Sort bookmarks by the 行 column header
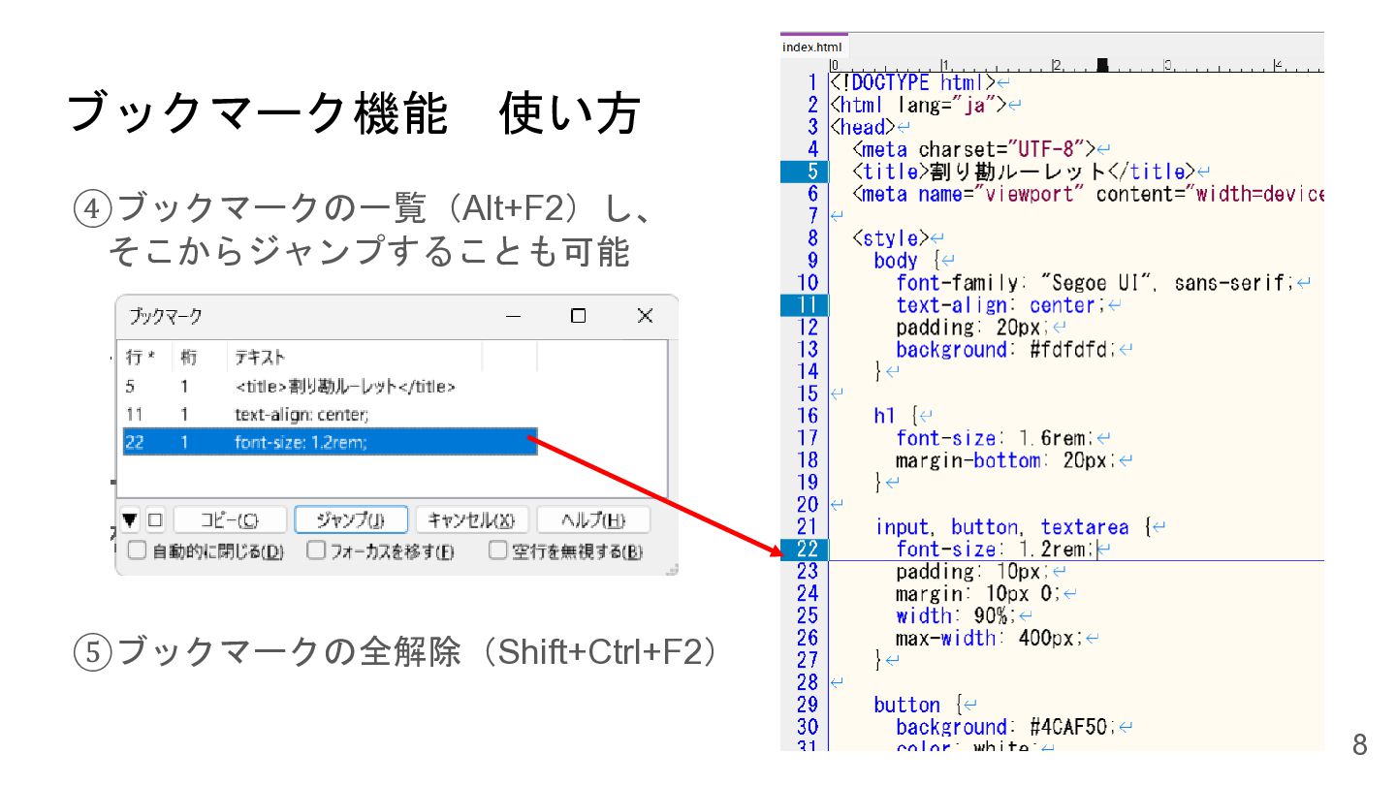1396x785 pixels. pyautogui.click(x=145, y=358)
